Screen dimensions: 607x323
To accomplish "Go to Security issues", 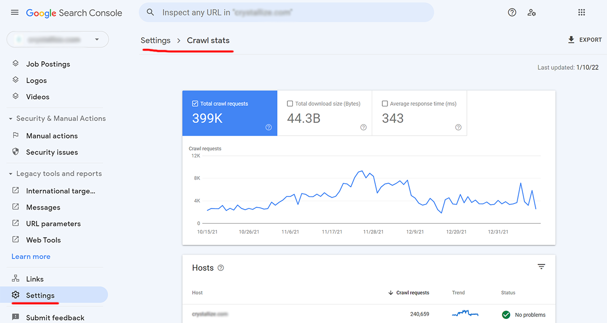I will pos(52,152).
